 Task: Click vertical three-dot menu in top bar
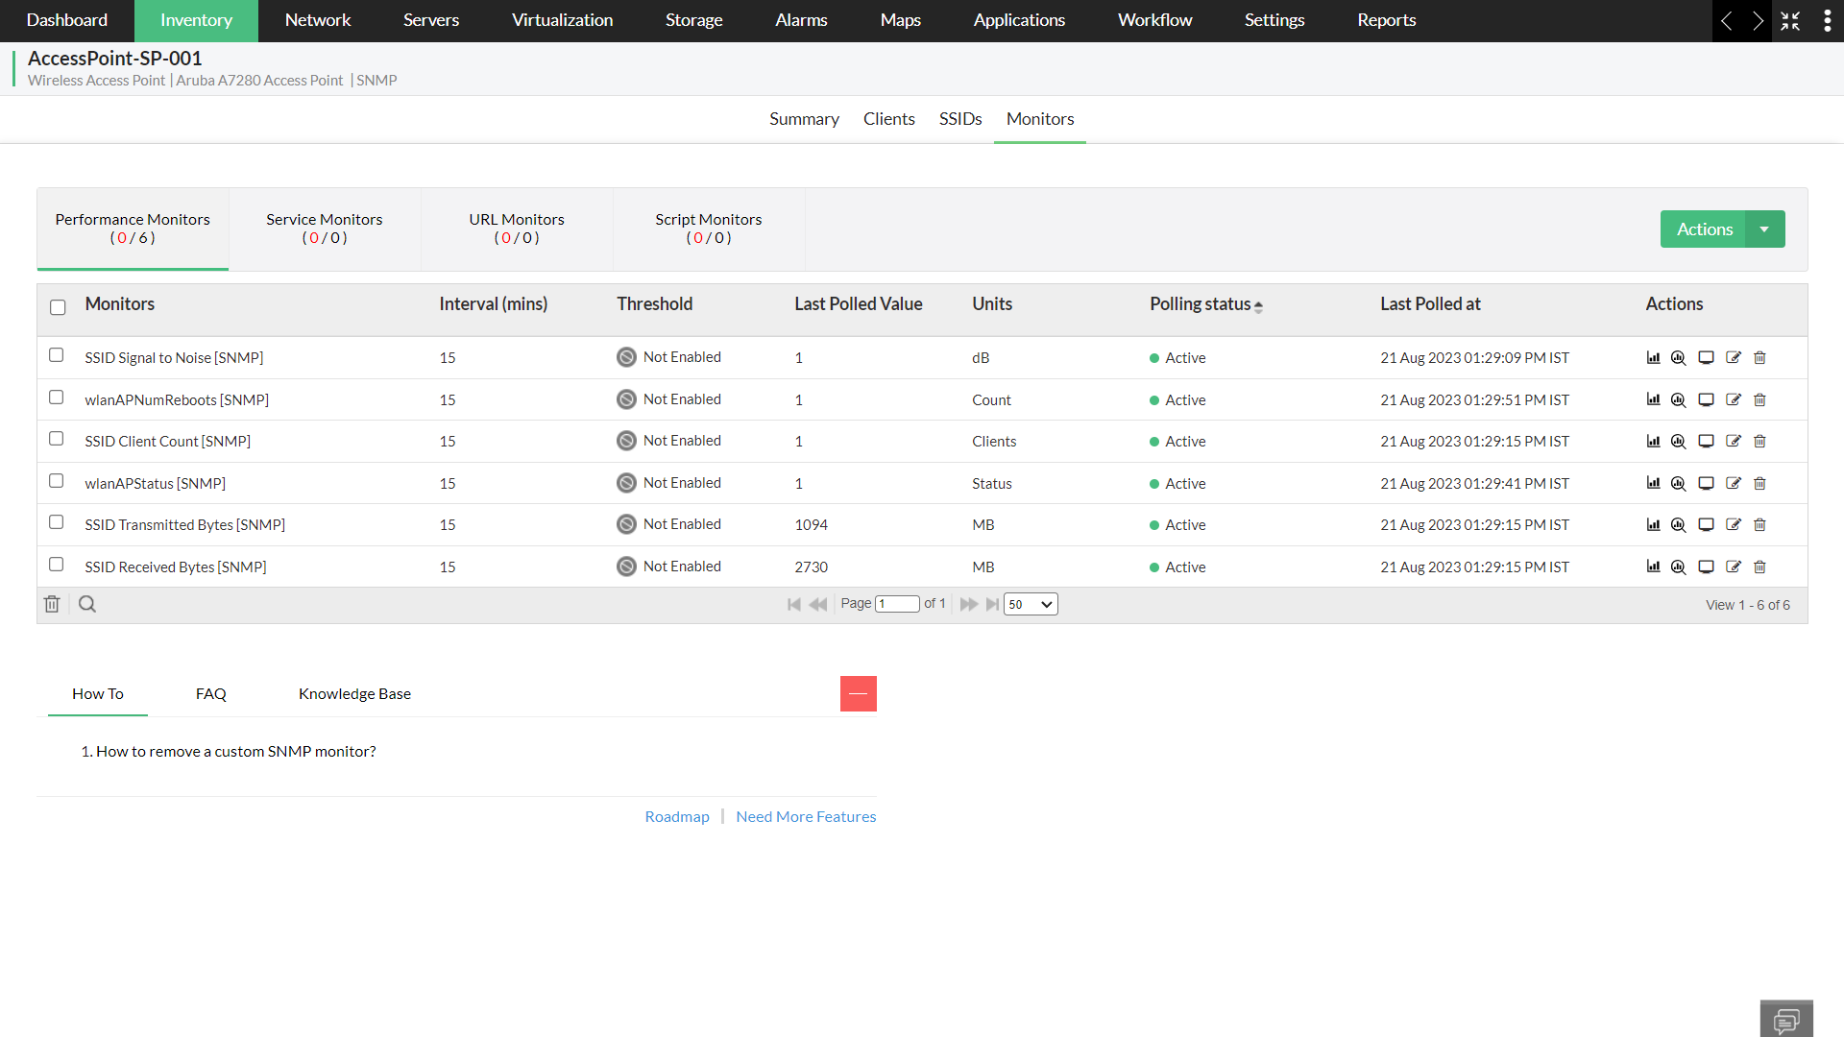click(1827, 21)
